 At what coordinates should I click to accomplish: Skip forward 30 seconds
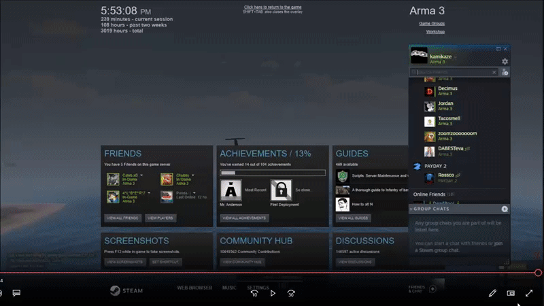291,293
